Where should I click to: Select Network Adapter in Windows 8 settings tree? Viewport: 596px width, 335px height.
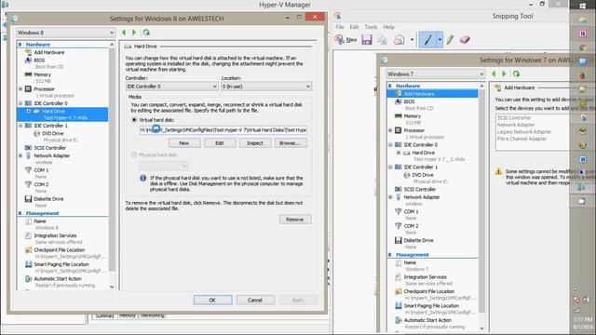point(52,155)
